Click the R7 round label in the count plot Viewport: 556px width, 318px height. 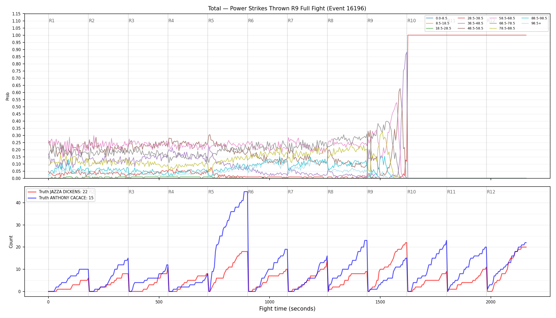click(x=290, y=192)
